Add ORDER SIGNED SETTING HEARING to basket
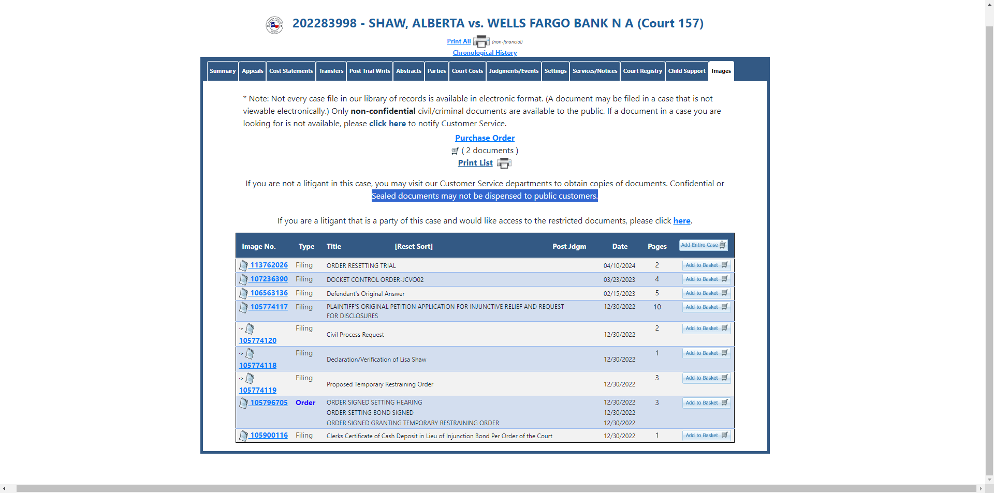Viewport: 994px width, 493px height. coord(706,403)
